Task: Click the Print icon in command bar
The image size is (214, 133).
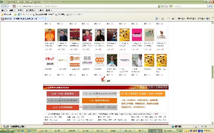Action: [x=173, y=19]
